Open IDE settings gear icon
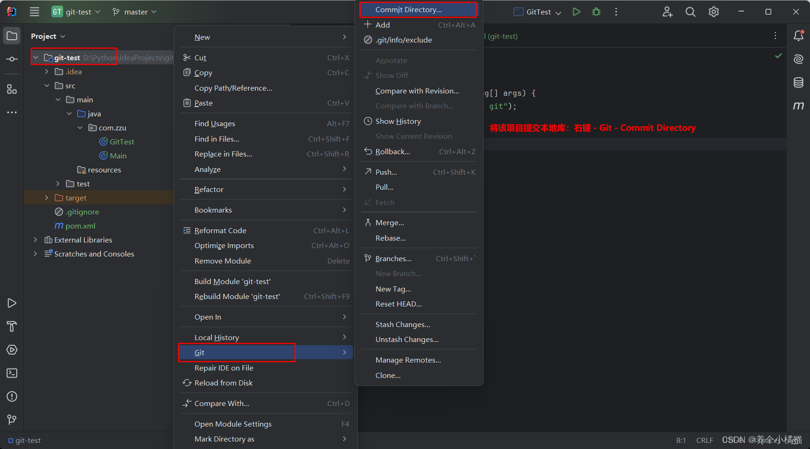Image resolution: width=810 pixels, height=449 pixels. pyautogui.click(x=714, y=12)
